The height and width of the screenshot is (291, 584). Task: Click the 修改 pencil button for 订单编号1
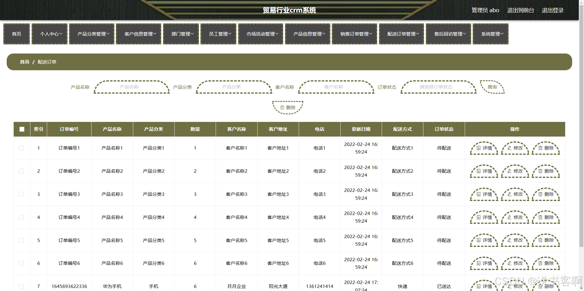point(515,148)
